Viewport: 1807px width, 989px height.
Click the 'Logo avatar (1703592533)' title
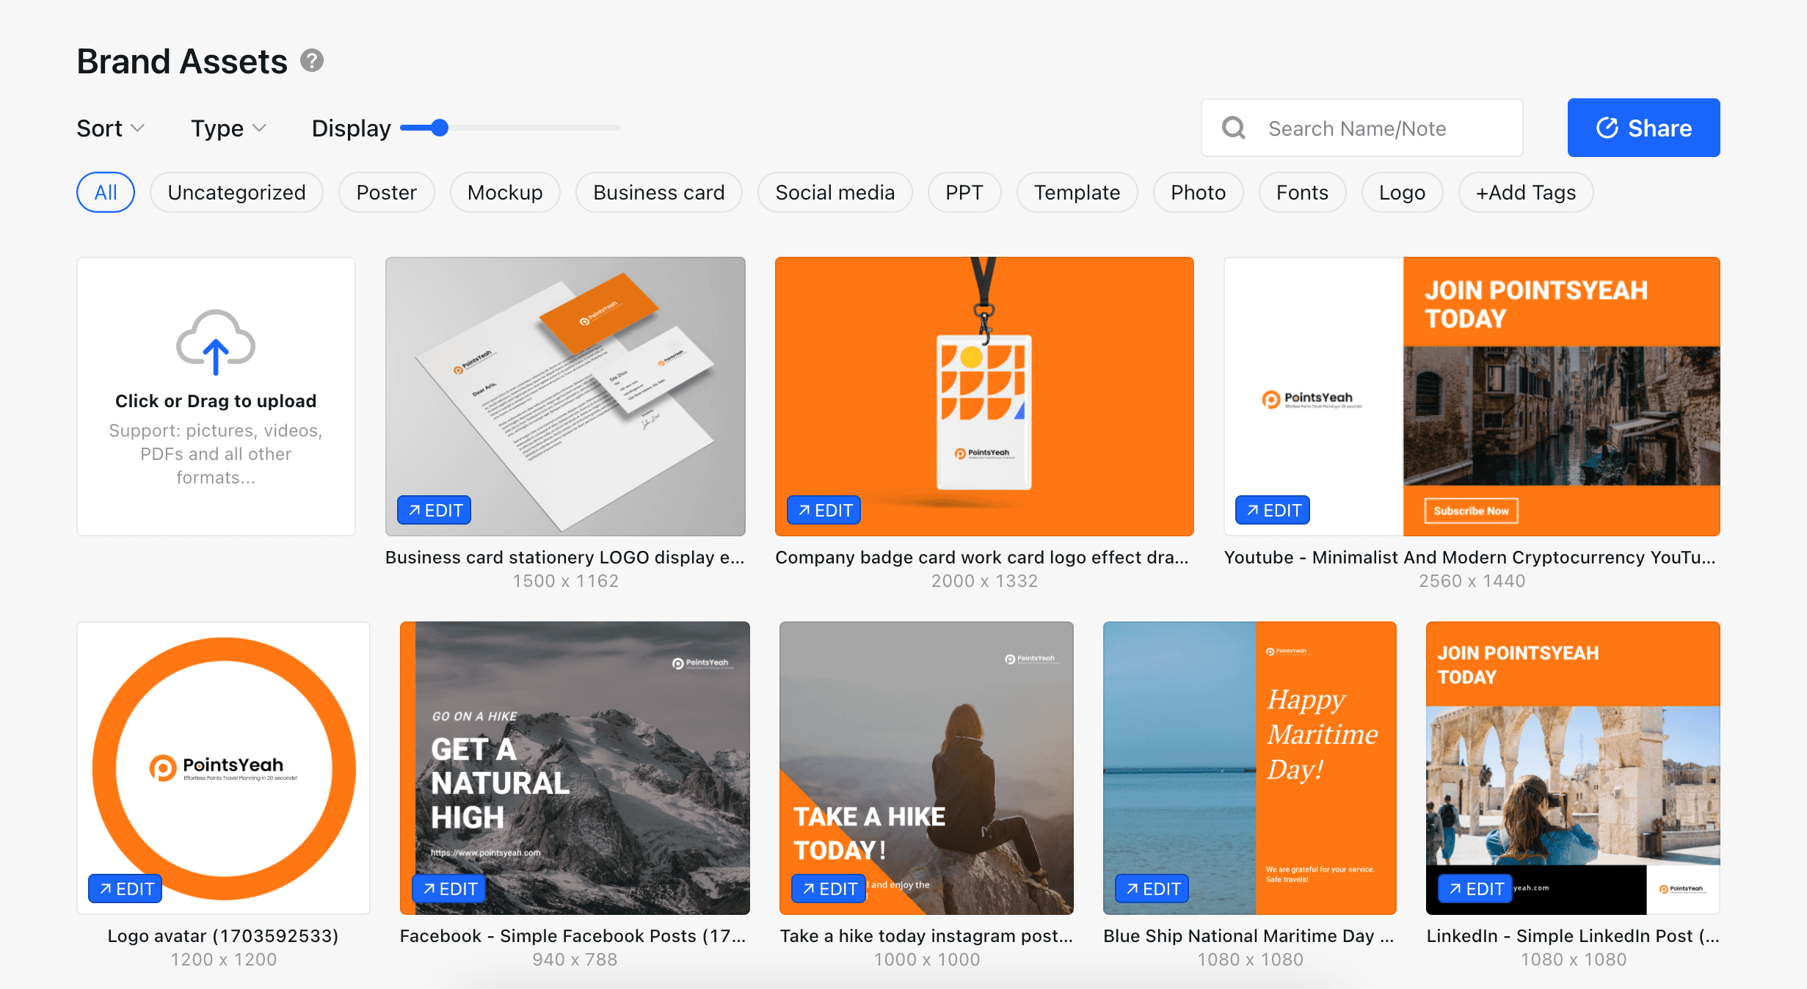pos(223,936)
